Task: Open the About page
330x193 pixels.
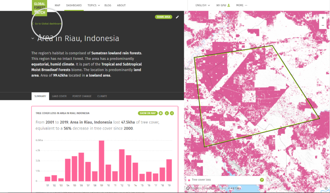Action: click(x=121, y=5)
